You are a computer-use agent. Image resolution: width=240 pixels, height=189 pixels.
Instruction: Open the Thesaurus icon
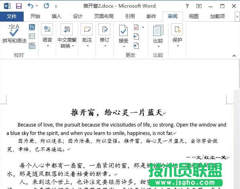coord(32,36)
